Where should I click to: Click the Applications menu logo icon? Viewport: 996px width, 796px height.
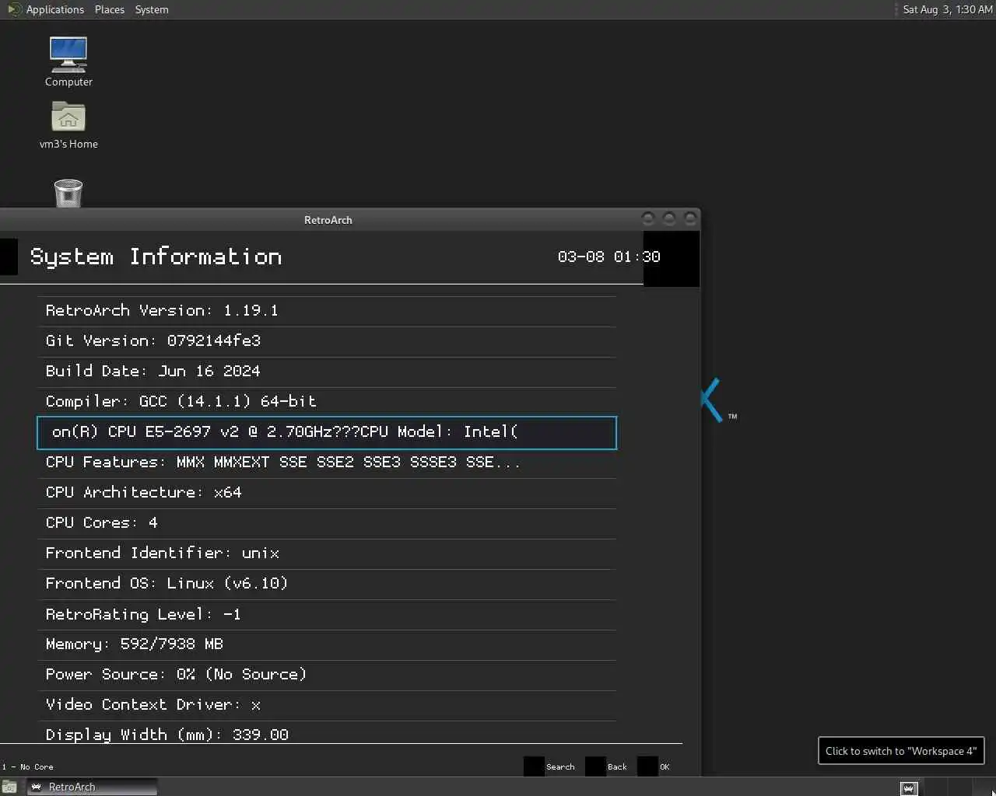[x=14, y=9]
